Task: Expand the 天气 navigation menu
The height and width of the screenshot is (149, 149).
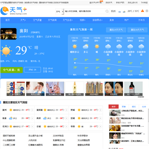Action: (x=23, y=20)
